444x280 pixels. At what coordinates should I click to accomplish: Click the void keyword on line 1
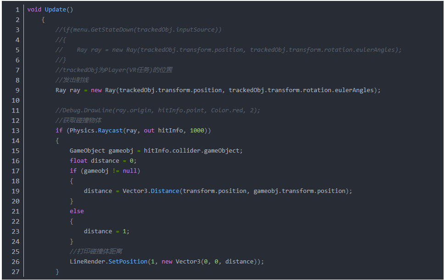34,10
